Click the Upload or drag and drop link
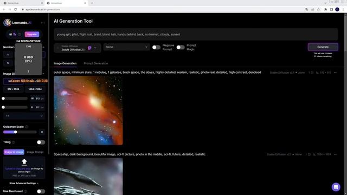 [18, 168]
